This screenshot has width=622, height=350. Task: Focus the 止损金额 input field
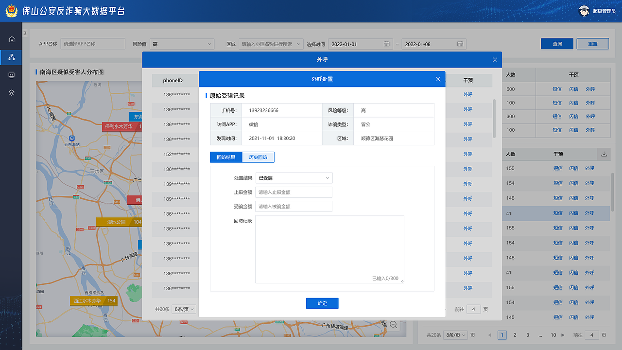(294, 192)
